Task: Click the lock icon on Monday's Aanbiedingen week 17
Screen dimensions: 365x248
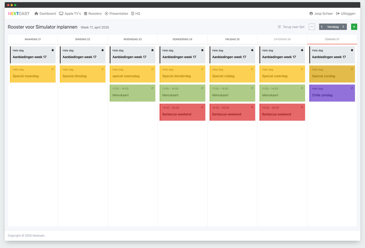Action: click(53, 50)
